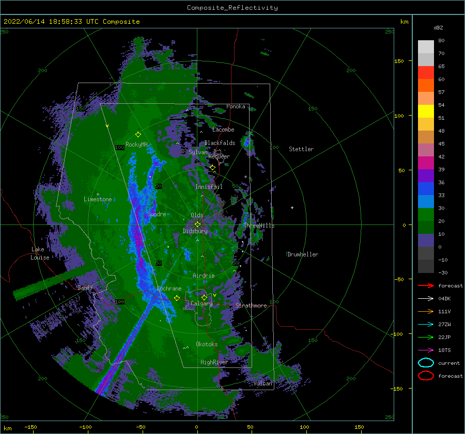Viewport: 465px width, 434px height.
Task: Click the ThreeHills label
Action: [259, 226]
